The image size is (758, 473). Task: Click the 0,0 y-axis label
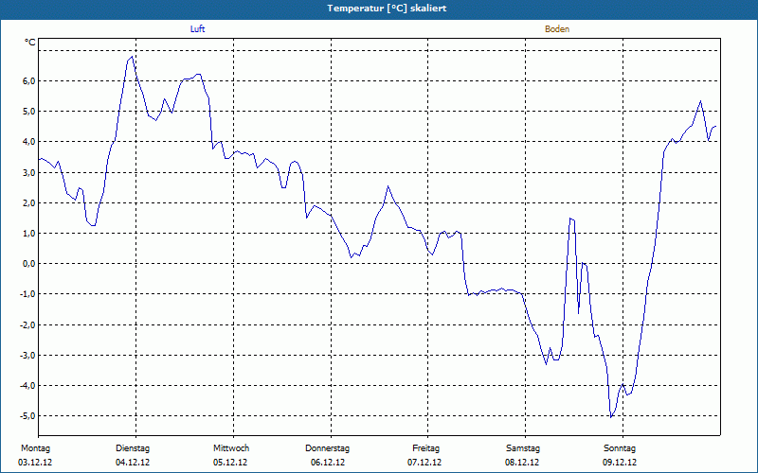pos(28,264)
